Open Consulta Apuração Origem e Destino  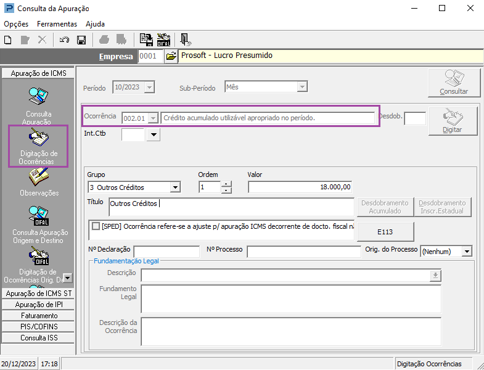coord(39,224)
